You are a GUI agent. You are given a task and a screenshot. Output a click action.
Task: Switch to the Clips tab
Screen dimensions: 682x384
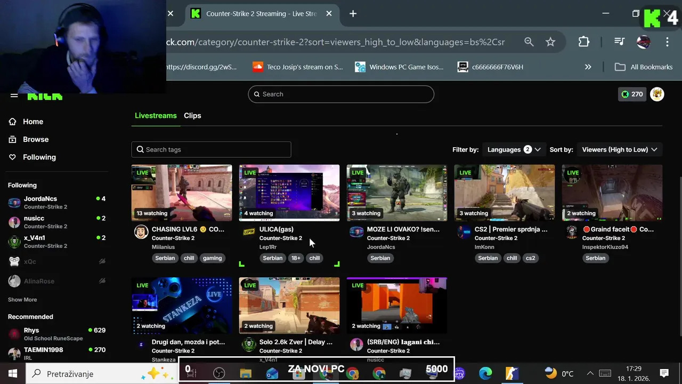192,115
